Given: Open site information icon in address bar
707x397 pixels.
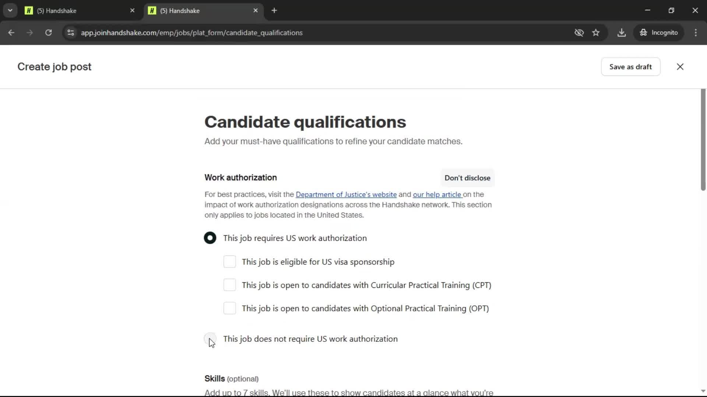Looking at the screenshot, I should click(71, 32).
